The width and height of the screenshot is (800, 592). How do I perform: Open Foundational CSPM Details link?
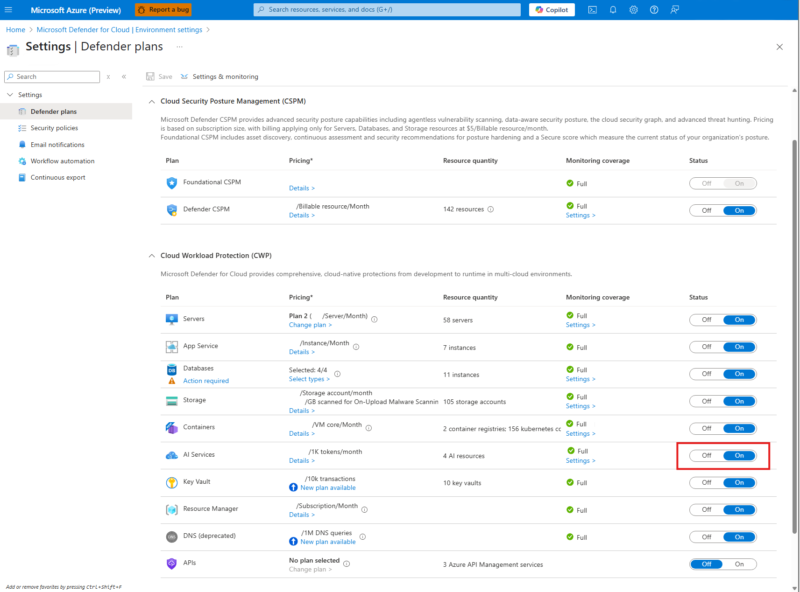pyautogui.click(x=302, y=188)
